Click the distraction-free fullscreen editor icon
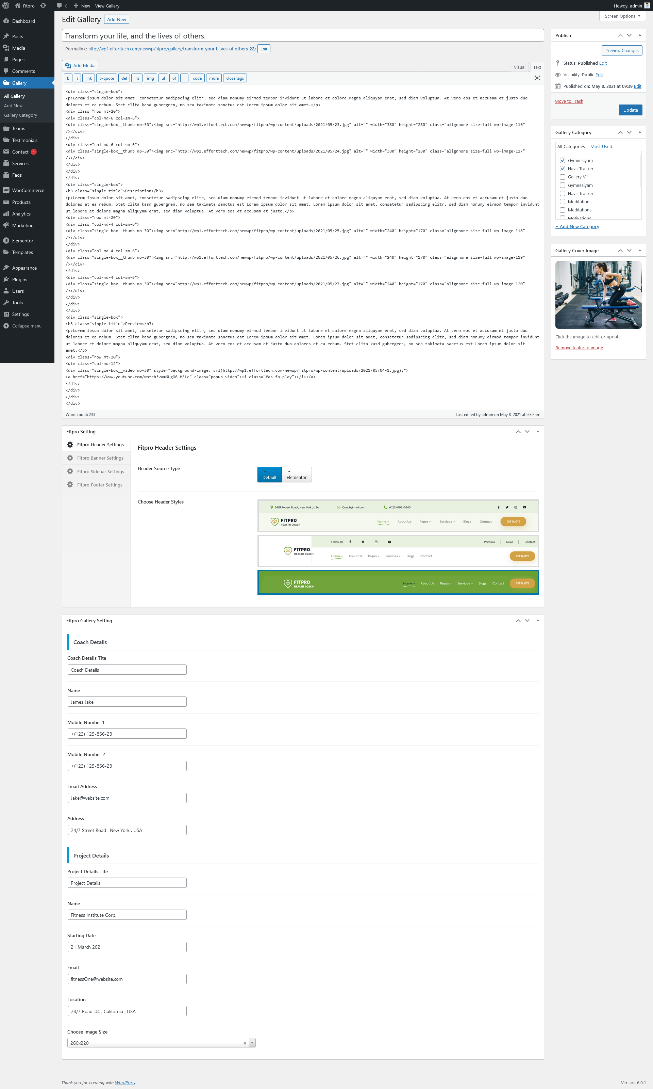 537,78
